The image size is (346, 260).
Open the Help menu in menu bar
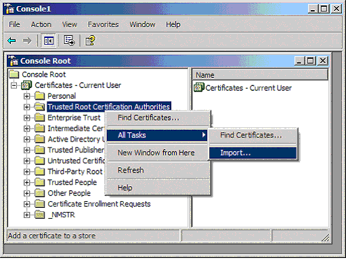pos(173,24)
